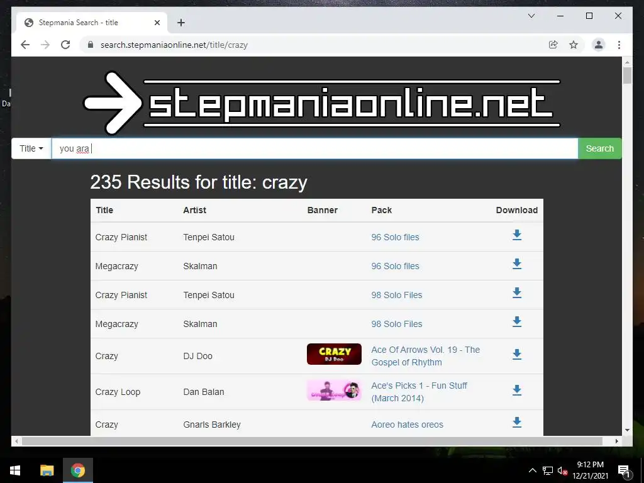Viewport: 644px width, 483px height.
Task: Click the vertical scrollbar thumb
Action: point(627,75)
